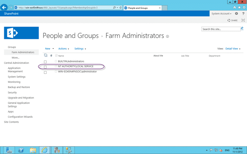Click More... under Groups
Screen dimensions: 247x154
pos(15,58)
